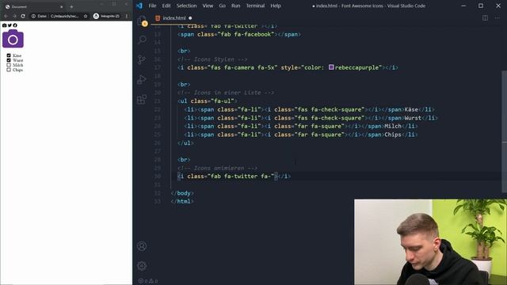Click the word 'Chips' in the code editor

(393, 135)
